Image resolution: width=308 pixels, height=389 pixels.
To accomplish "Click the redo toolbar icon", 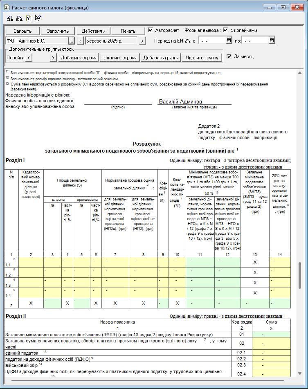I will (x=19, y=18).
